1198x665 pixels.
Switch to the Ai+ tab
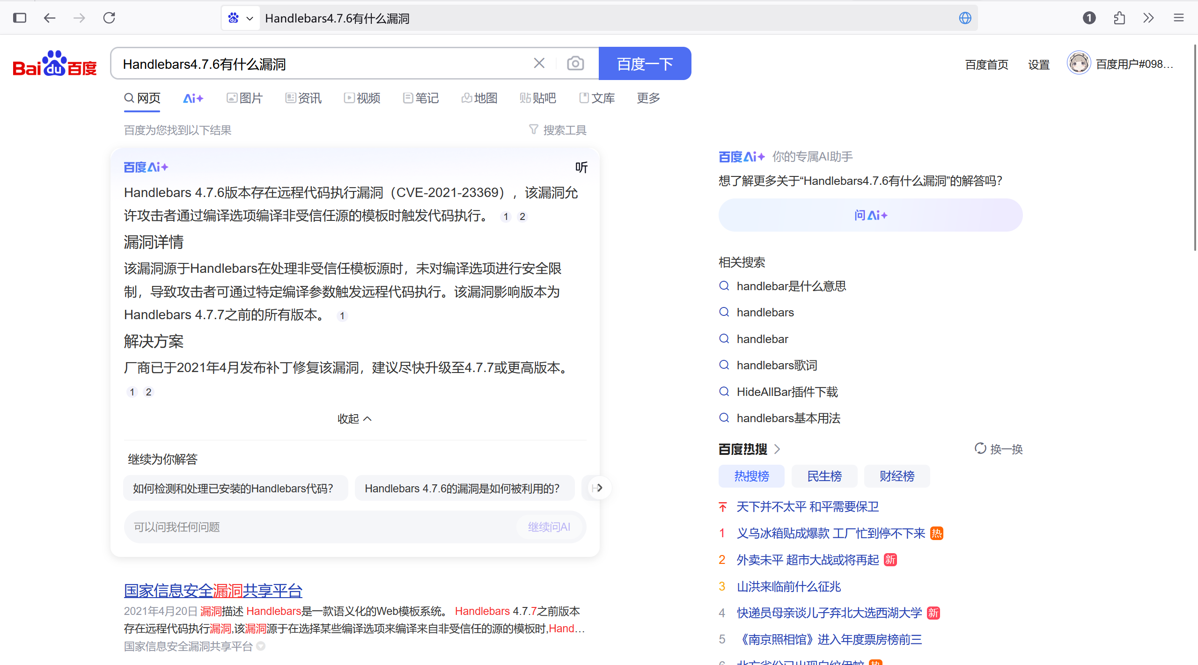pyautogui.click(x=193, y=98)
